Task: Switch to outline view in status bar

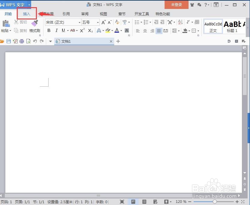Action: [x=144, y=202]
